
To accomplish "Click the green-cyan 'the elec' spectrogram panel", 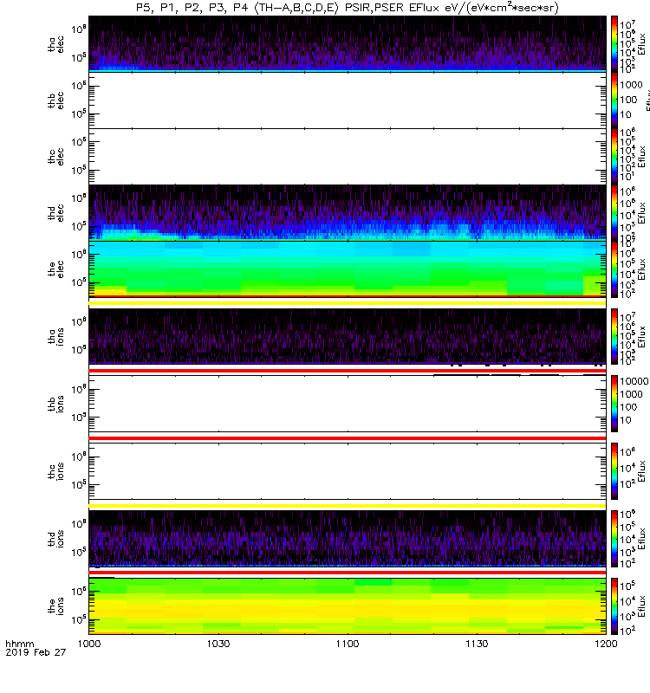I will [x=348, y=269].
